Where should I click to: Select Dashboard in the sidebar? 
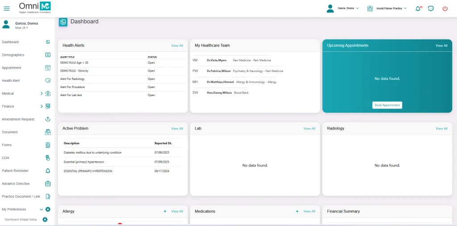[10, 42]
